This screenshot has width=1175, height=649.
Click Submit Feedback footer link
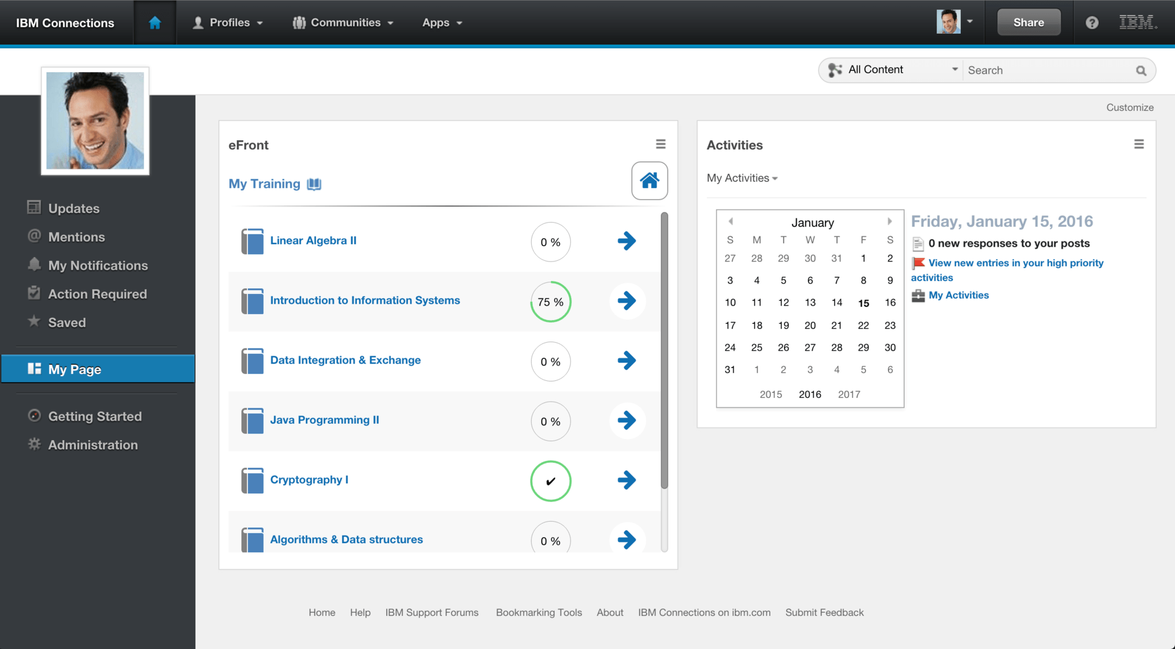click(x=824, y=612)
